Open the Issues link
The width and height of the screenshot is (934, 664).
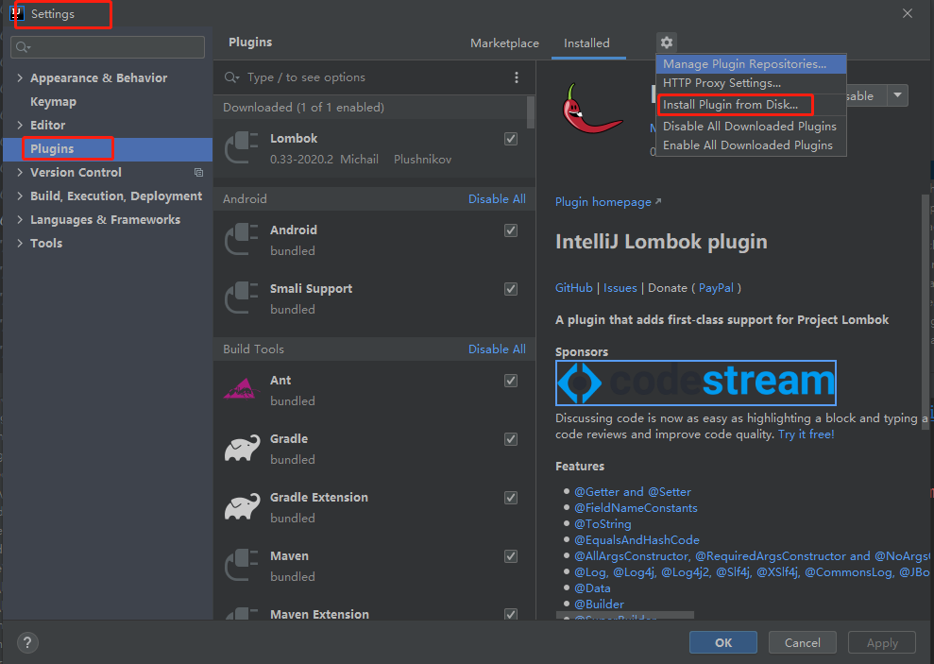click(620, 288)
